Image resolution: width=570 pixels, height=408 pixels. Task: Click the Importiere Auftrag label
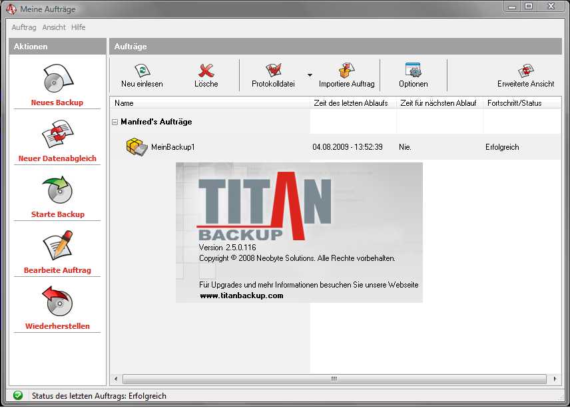click(346, 84)
